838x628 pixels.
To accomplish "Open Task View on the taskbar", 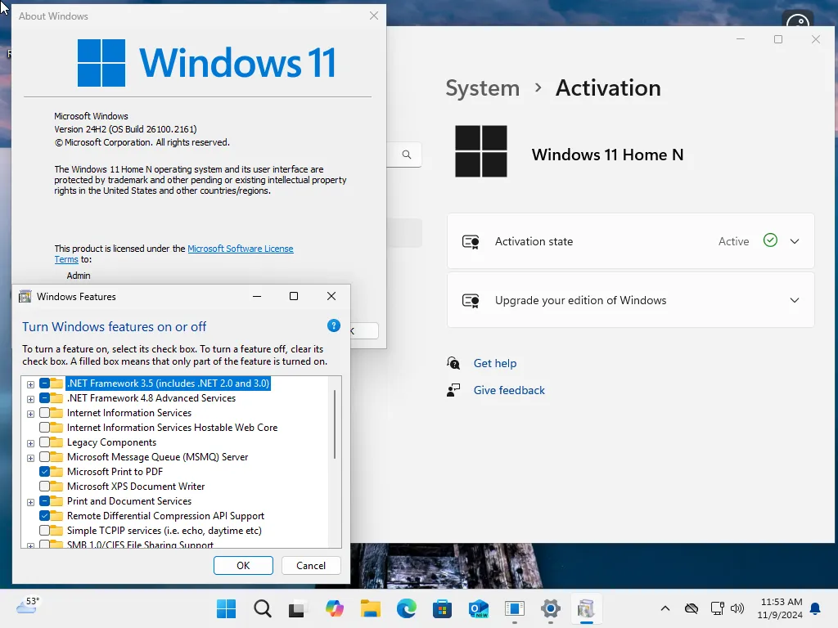I will 298,608.
